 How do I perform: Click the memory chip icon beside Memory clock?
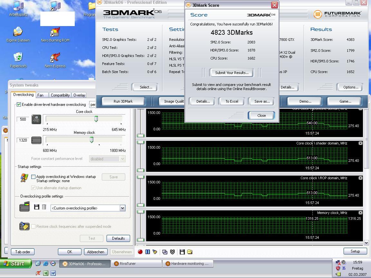point(36,140)
